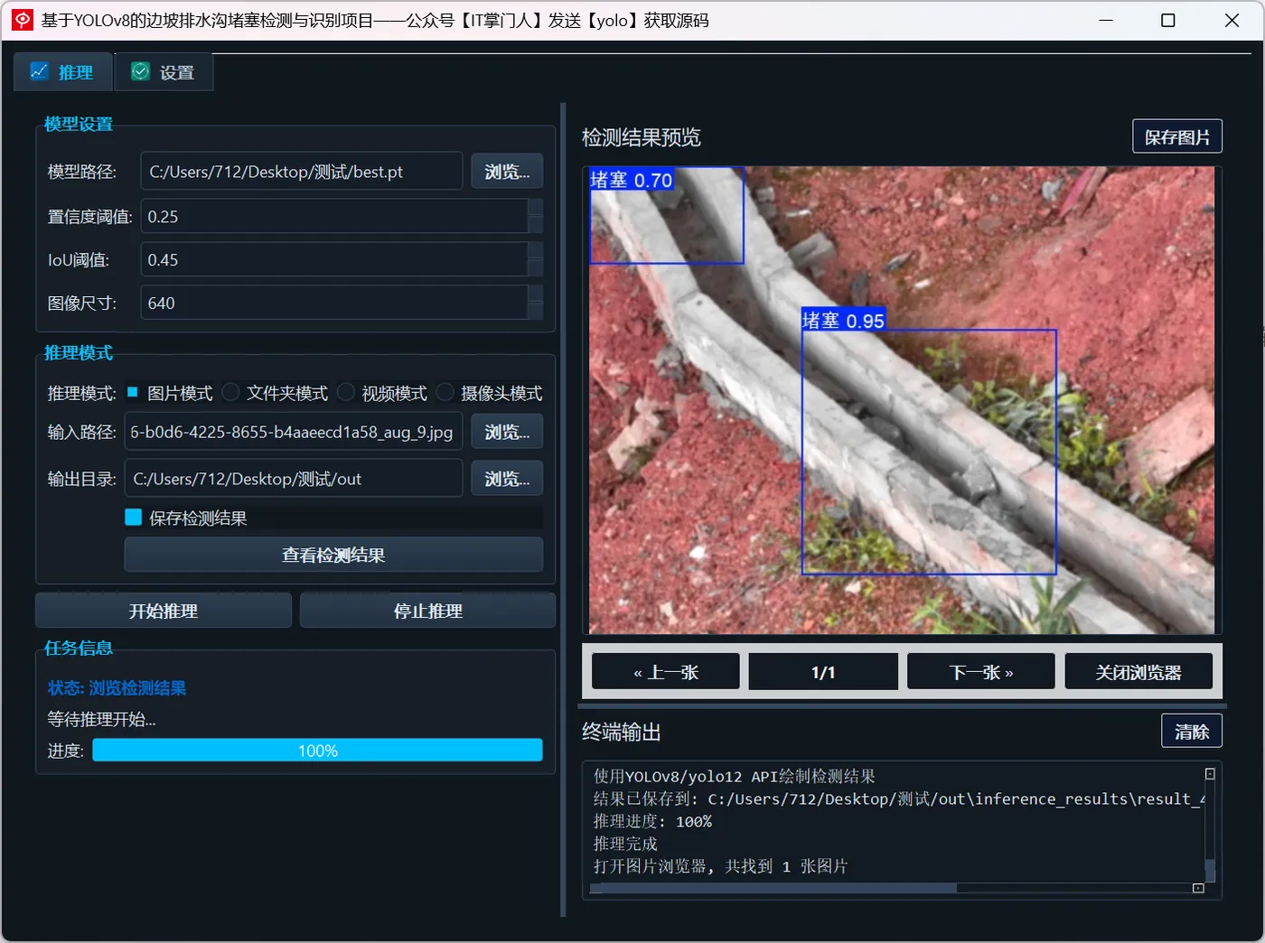
Task: Click 开始推理 to start inference
Action: point(164,611)
